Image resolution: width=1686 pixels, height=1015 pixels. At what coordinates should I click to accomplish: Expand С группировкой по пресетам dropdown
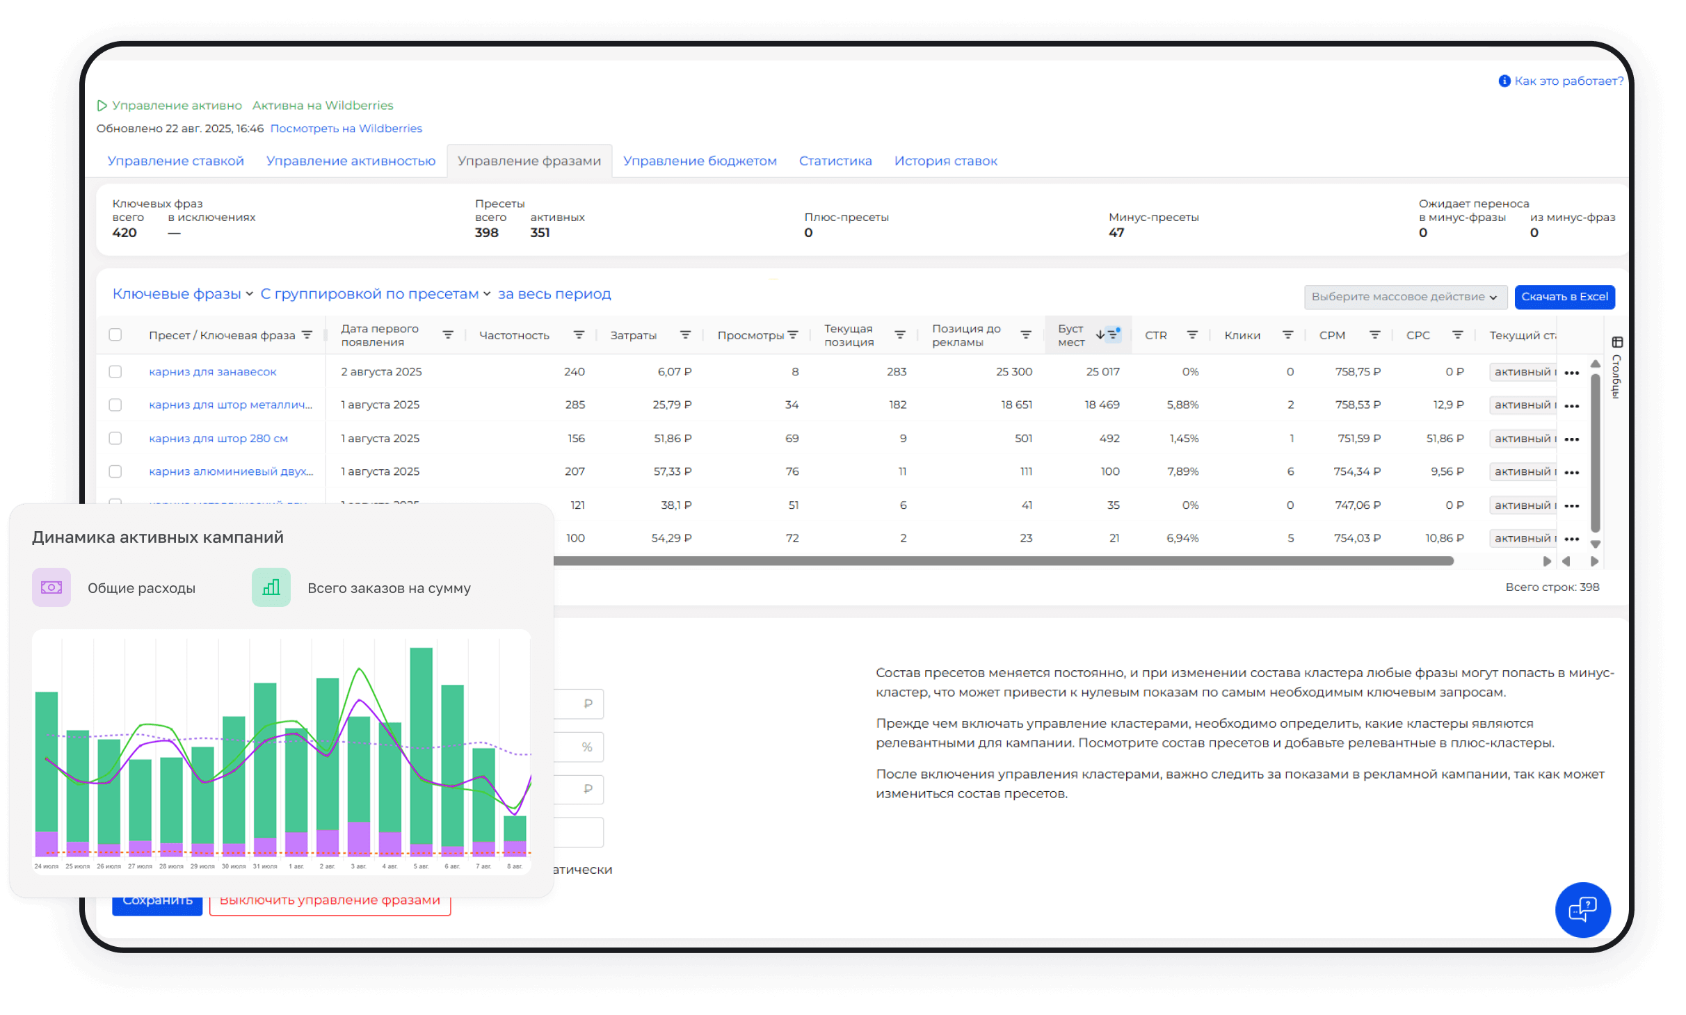point(376,294)
